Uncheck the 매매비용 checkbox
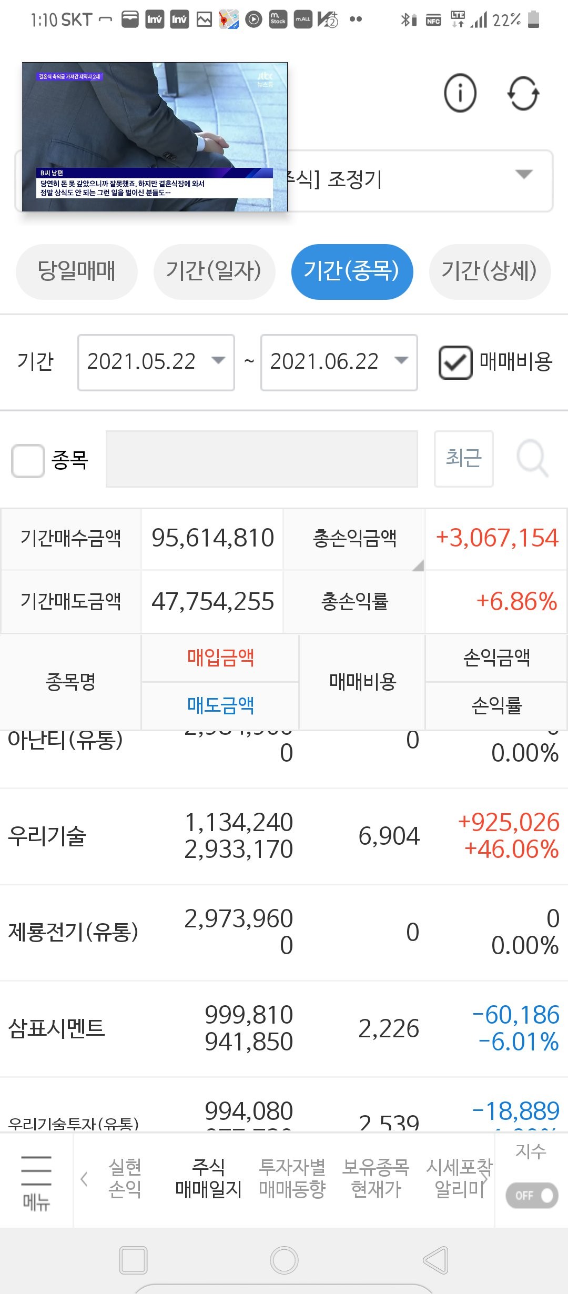This screenshot has width=568, height=1294. [455, 362]
